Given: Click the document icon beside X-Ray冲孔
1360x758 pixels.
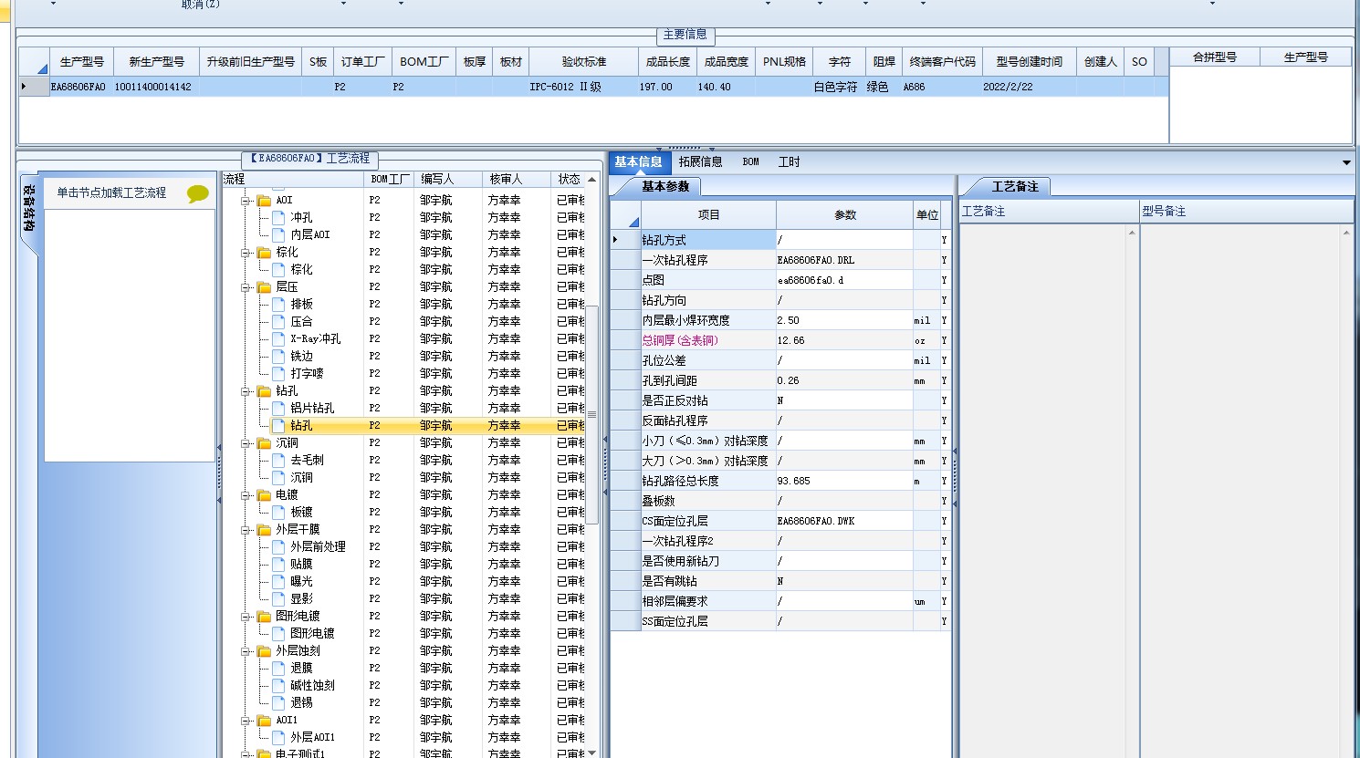Looking at the screenshot, I should pos(278,338).
